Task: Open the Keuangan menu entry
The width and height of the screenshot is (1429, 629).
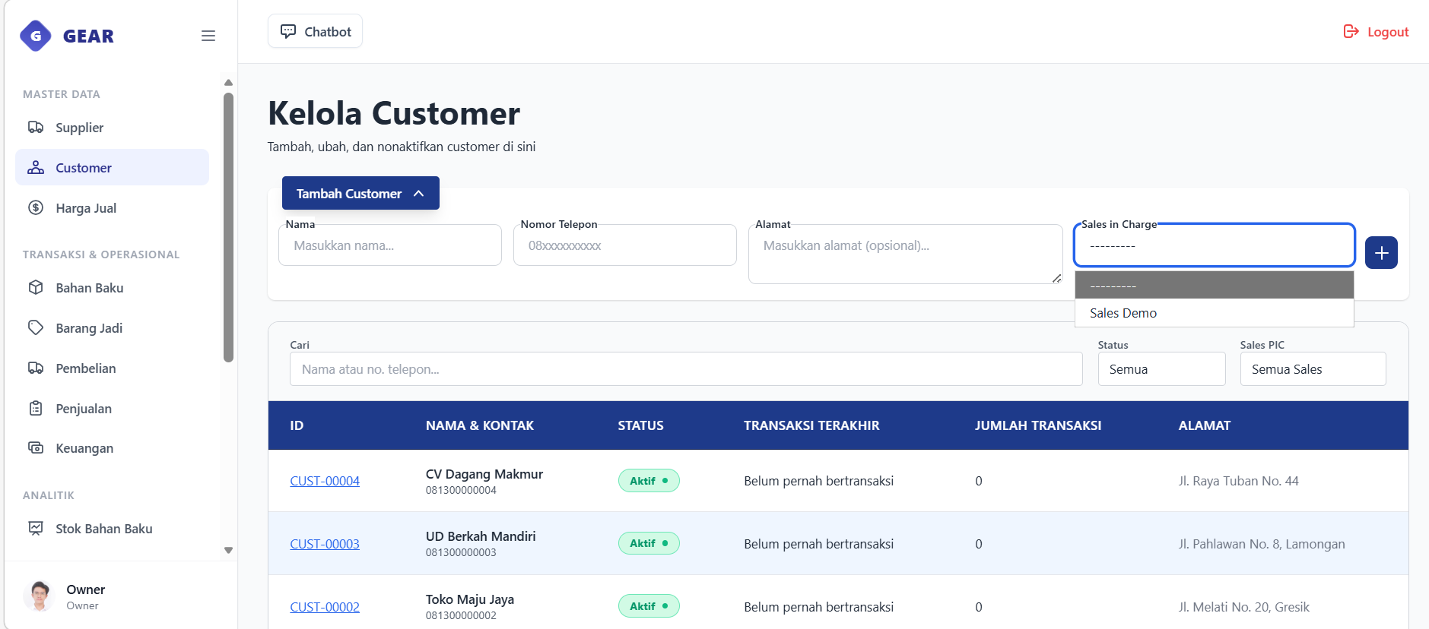Action: tap(112, 447)
